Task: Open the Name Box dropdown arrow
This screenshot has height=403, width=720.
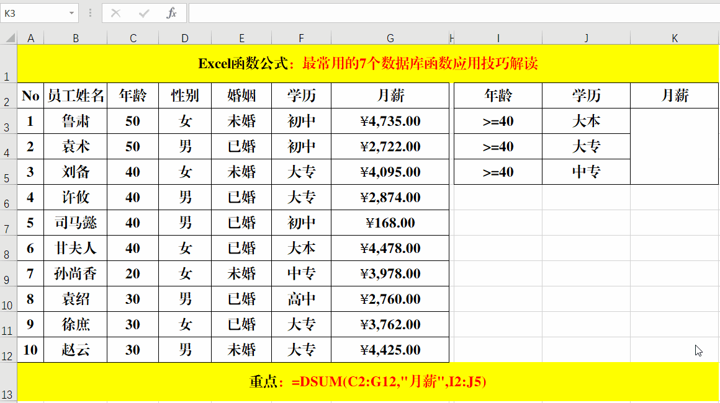Action: tap(72, 12)
